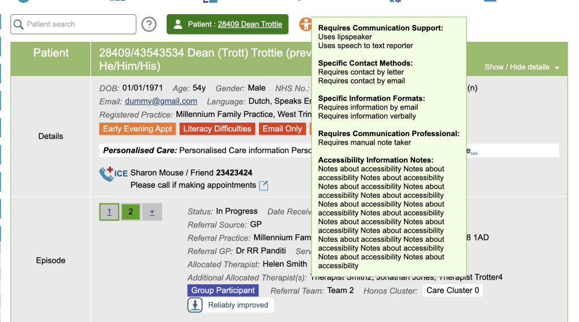Click the person icon in Patient button
Viewport: 579px width, 322px height.
point(178,24)
